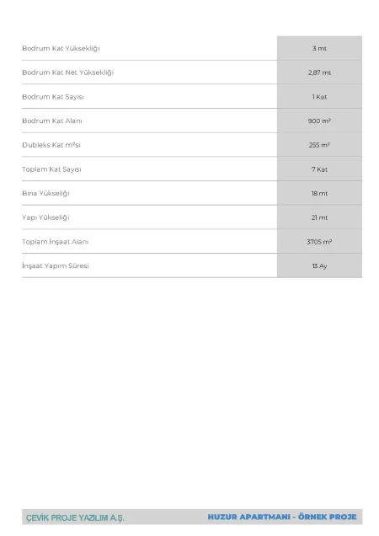Select the 255 m² value cell
Image resolution: width=379 pixels, height=536 pixels.
pos(319,145)
